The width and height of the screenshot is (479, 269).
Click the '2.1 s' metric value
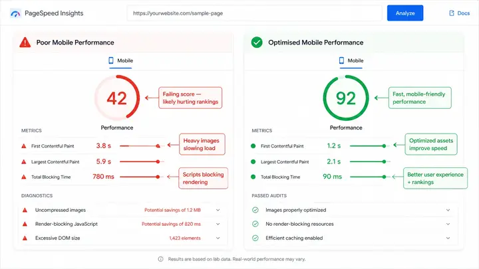pyautogui.click(x=333, y=161)
